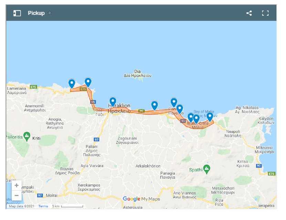Click the Pickup map title

pyautogui.click(x=36, y=13)
